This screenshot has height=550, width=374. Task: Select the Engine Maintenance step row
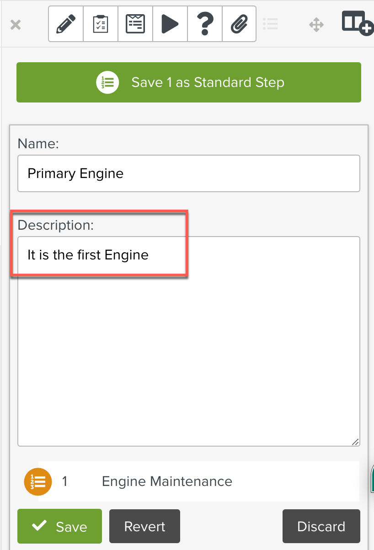167,481
